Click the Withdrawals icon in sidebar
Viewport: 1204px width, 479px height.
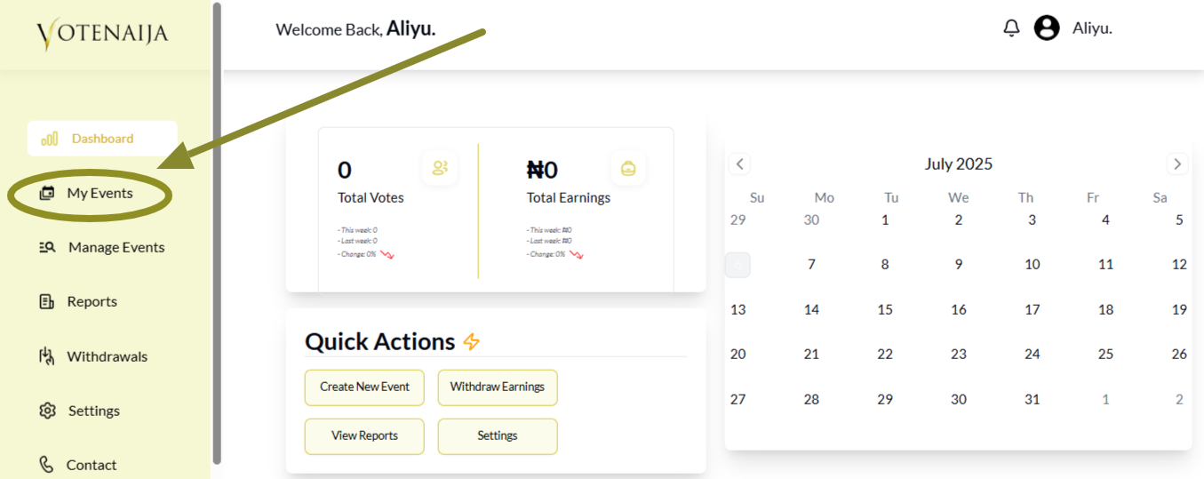[x=47, y=356]
